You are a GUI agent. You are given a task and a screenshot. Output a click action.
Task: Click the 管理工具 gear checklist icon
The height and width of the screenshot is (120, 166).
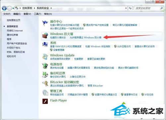[x=45, y=92]
